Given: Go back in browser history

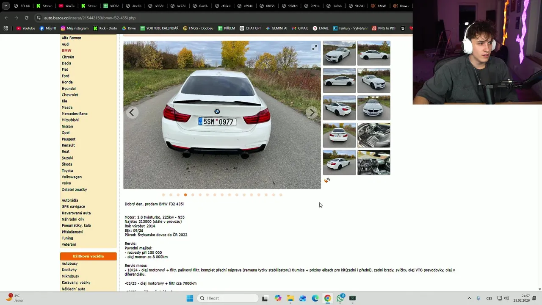Looking at the screenshot, I should coord(6,18).
